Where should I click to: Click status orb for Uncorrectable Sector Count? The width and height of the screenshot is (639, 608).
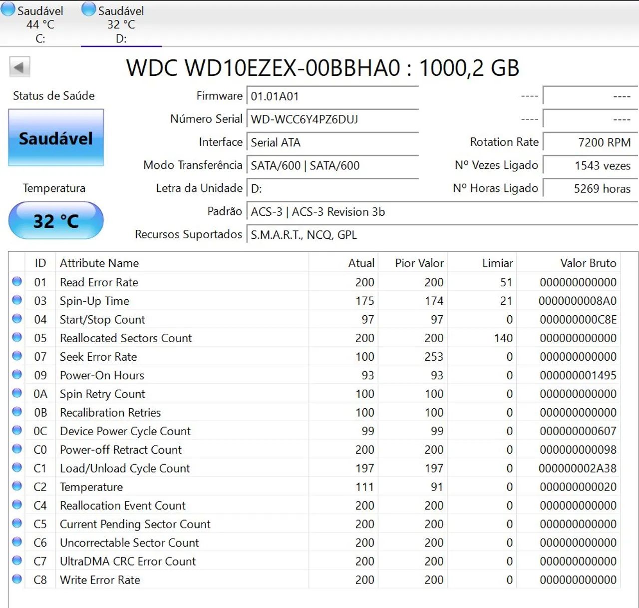click(x=17, y=542)
